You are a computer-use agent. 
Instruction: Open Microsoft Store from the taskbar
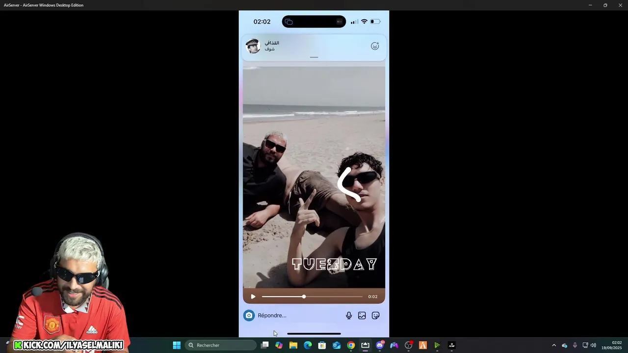(x=322, y=345)
